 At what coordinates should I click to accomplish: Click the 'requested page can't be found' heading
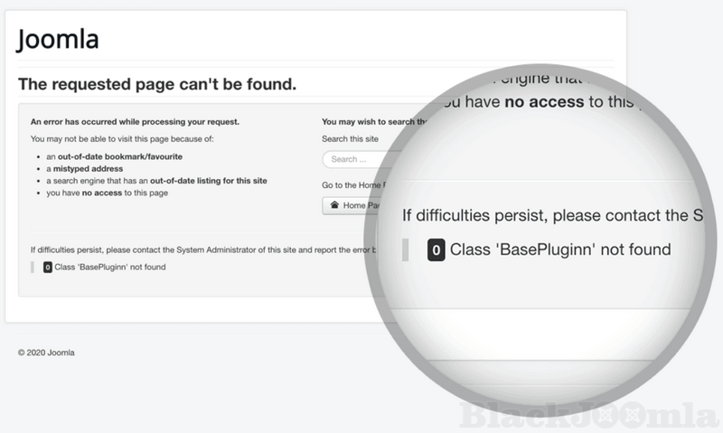[x=157, y=85]
